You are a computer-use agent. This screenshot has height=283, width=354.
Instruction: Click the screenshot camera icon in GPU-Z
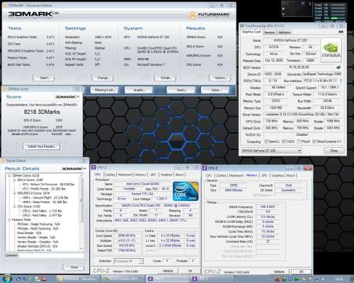coord(341,32)
